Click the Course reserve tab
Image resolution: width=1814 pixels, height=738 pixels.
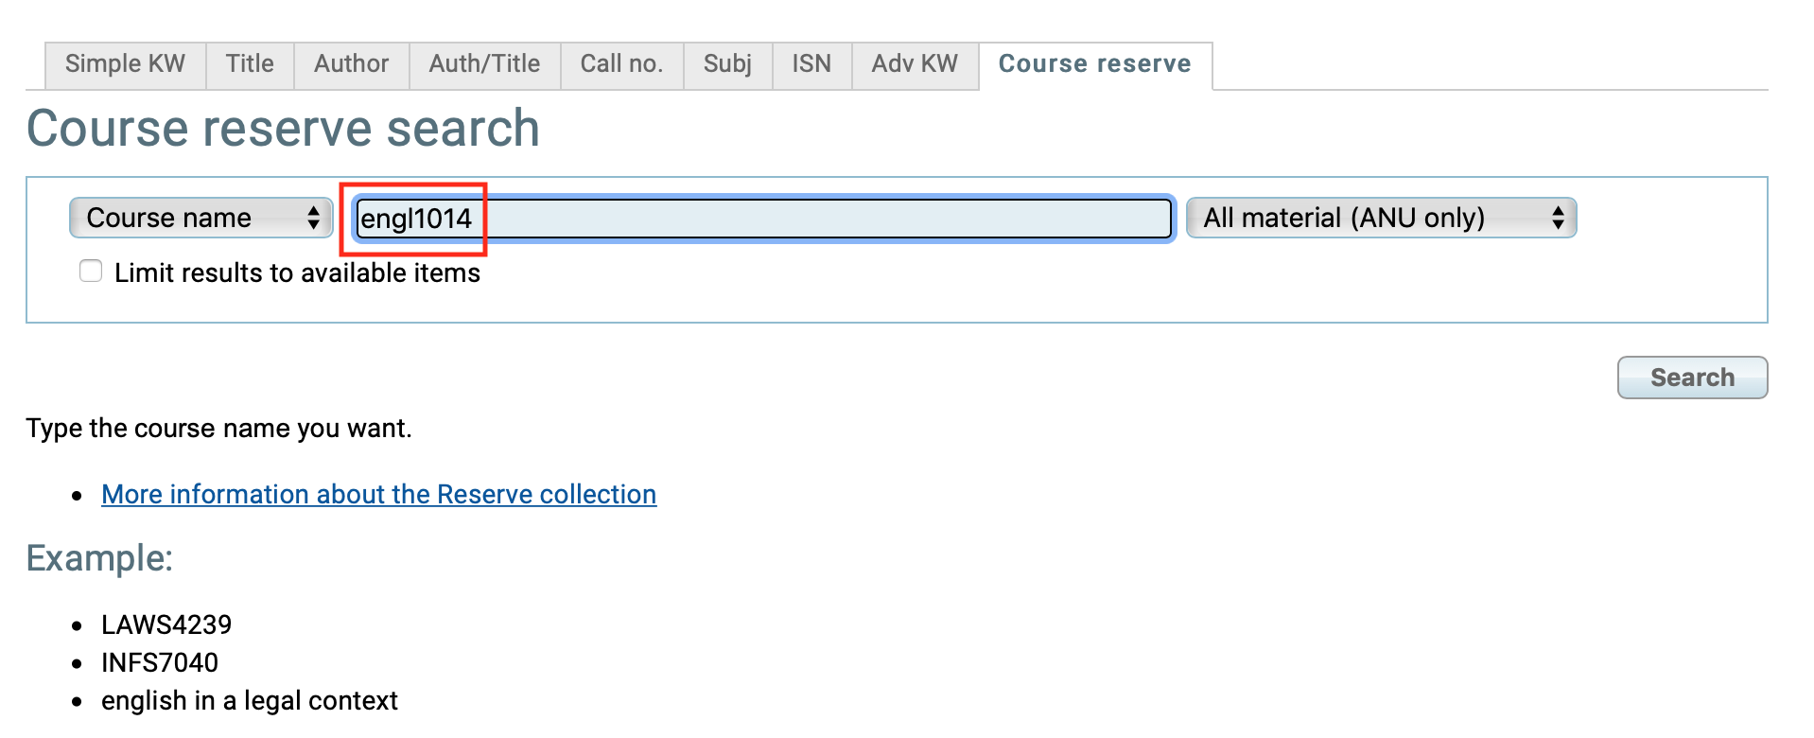[1095, 64]
